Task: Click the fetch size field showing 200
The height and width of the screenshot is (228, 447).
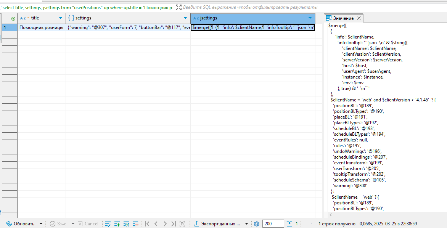Action: click(x=273, y=224)
